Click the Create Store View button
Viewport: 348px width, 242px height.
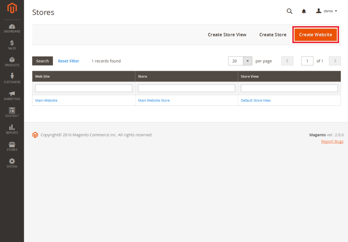point(227,35)
